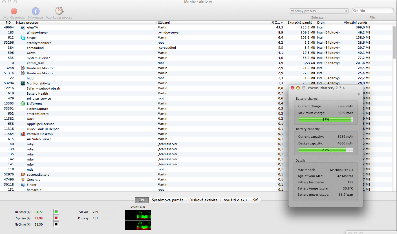The width and height of the screenshot is (397, 234).
Task: Sort by Druh column header
Action: [x=329, y=23]
